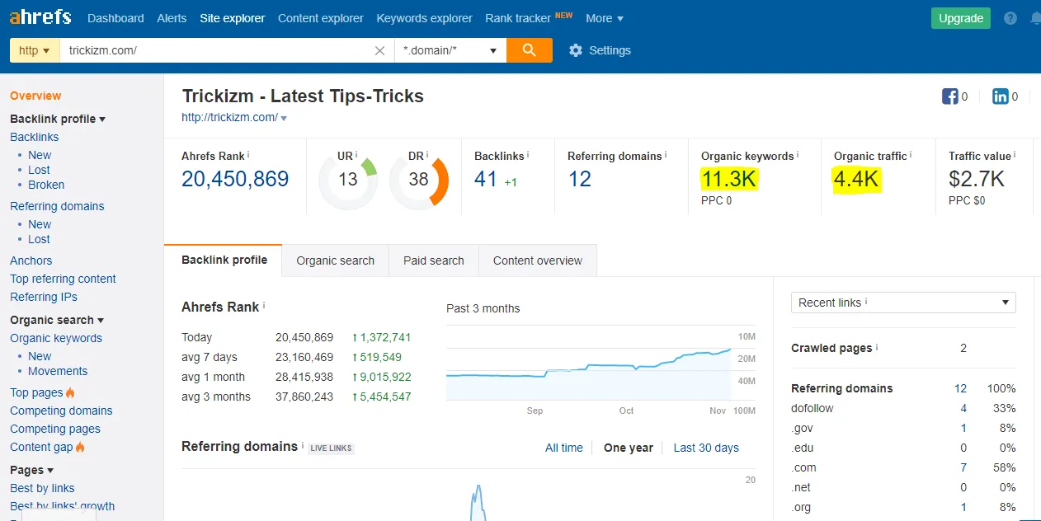Open Competing pages sidebar link
The image size is (1041, 521).
coord(55,429)
